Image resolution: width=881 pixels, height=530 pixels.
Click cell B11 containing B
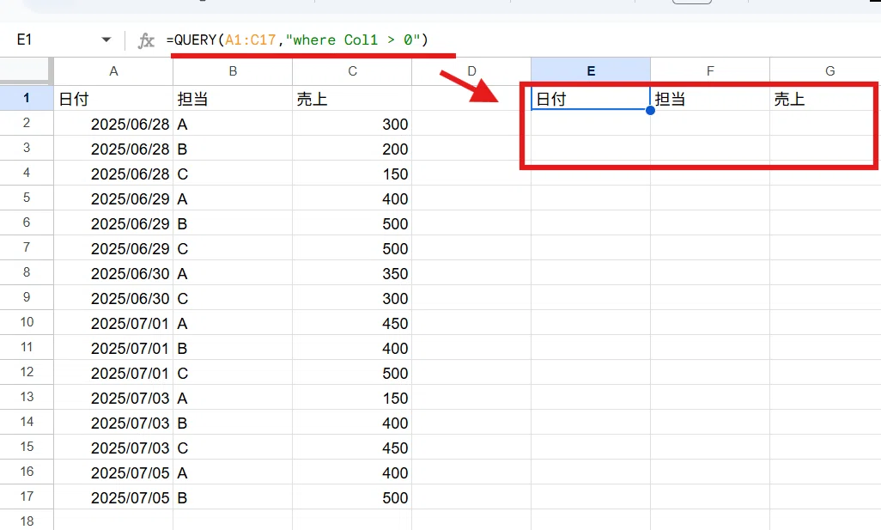point(233,348)
